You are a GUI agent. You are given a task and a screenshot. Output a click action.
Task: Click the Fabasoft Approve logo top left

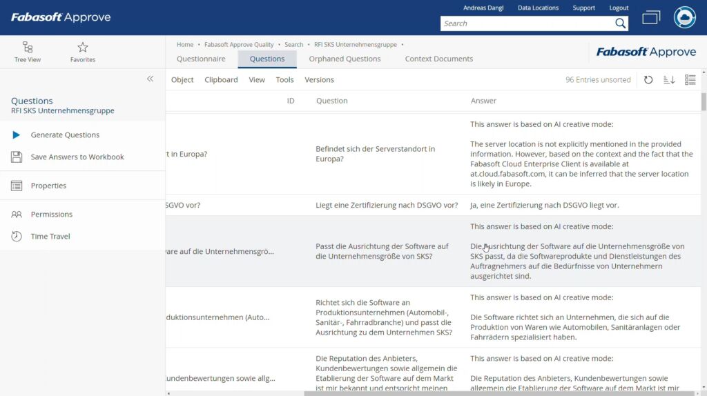pyautogui.click(x=61, y=17)
